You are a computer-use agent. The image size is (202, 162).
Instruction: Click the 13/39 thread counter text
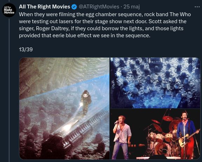tap(26, 50)
